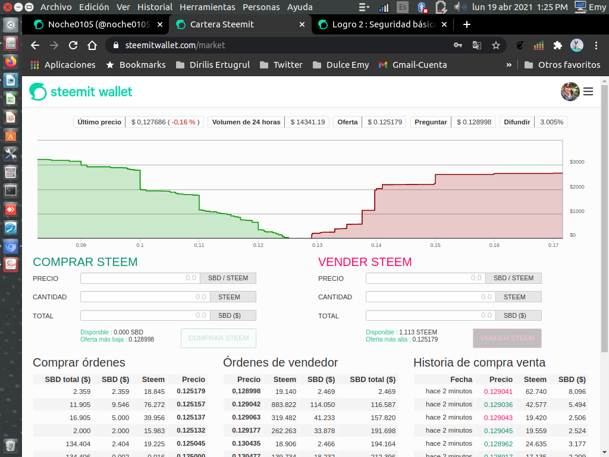This screenshot has width=609, height=457.
Task: Open the Dulce Emy bookmark folder
Action: (341, 65)
